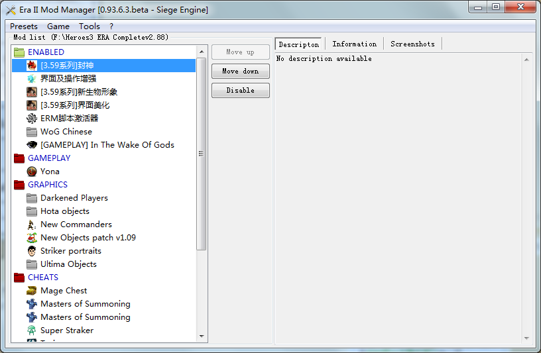
Task: Open the Game menu
Action: pyautogui.click(x=58, y=26)
